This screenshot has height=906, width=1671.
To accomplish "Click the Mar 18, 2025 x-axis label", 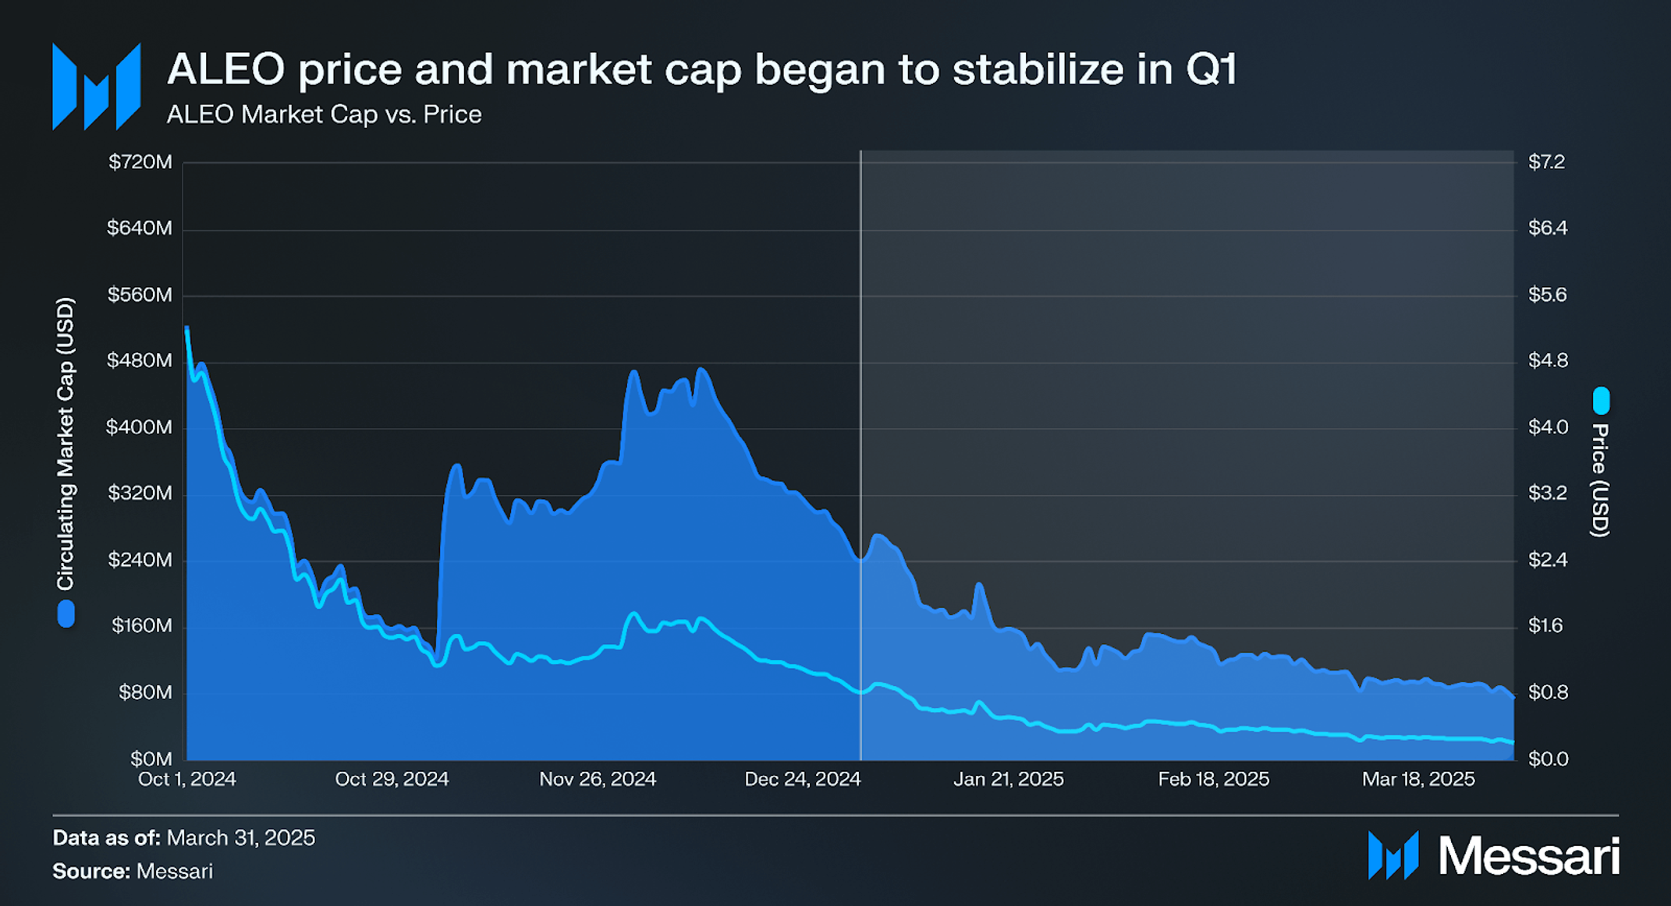I will 1418,779.
